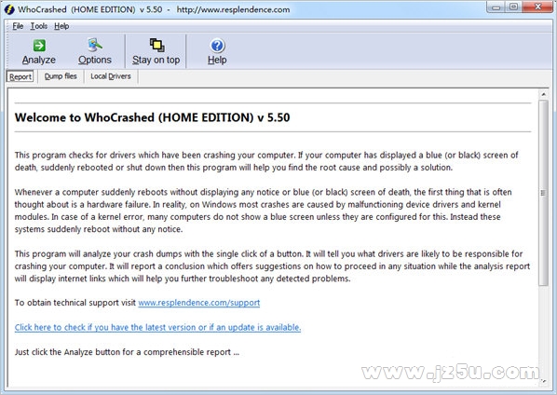The height and width of the screenshot is (395, 557).
Task: Click the blue question mark Help icon
Action: [217, 46]
